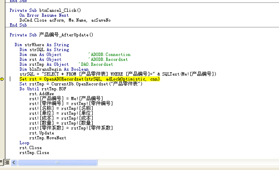This screenshot has width=279, height=170.
Task: Click the On Error Resume Next line
Action: click(x=44, y=16)
